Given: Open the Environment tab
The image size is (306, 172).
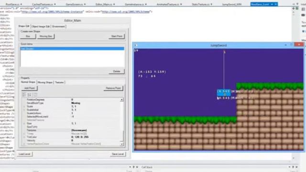Looking at the screenshot, I should (58, 27).
